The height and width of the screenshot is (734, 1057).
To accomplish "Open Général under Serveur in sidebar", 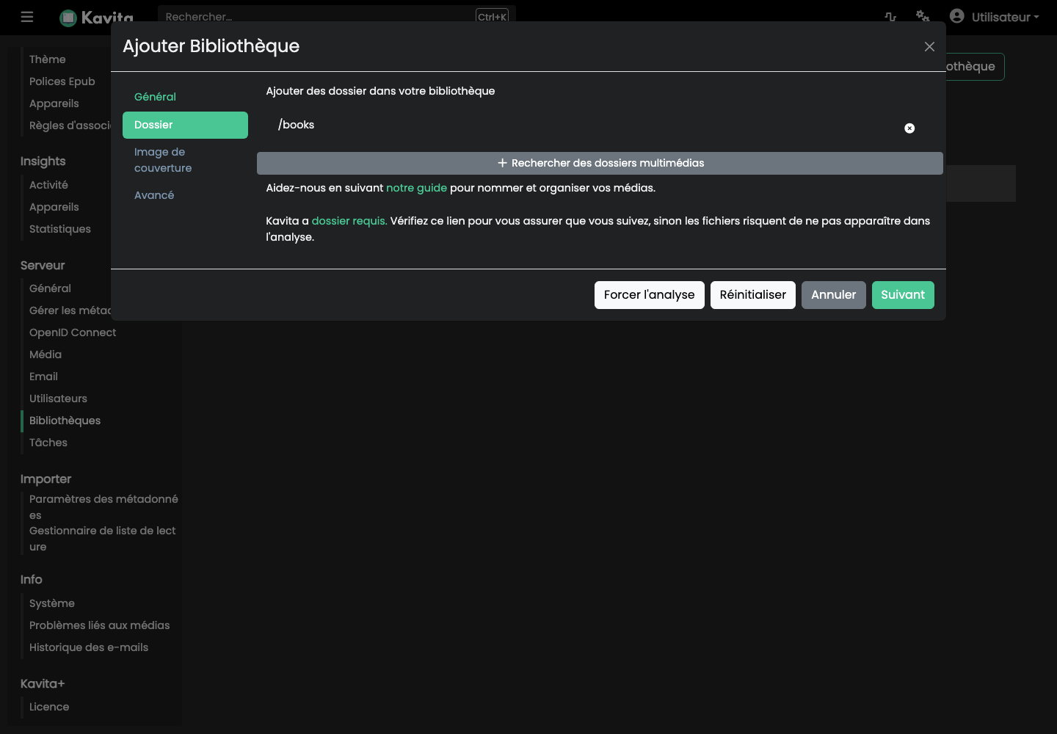I will click(50, 288).
